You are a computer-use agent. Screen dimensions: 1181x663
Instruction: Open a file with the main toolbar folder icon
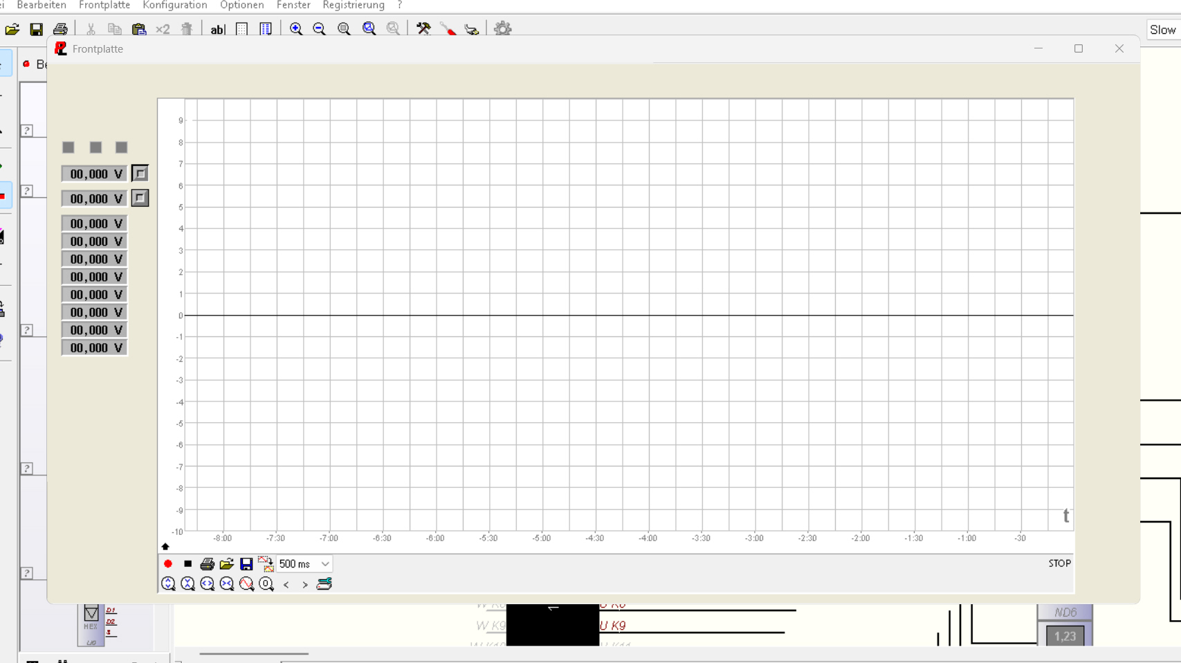(x=12, y=29)
